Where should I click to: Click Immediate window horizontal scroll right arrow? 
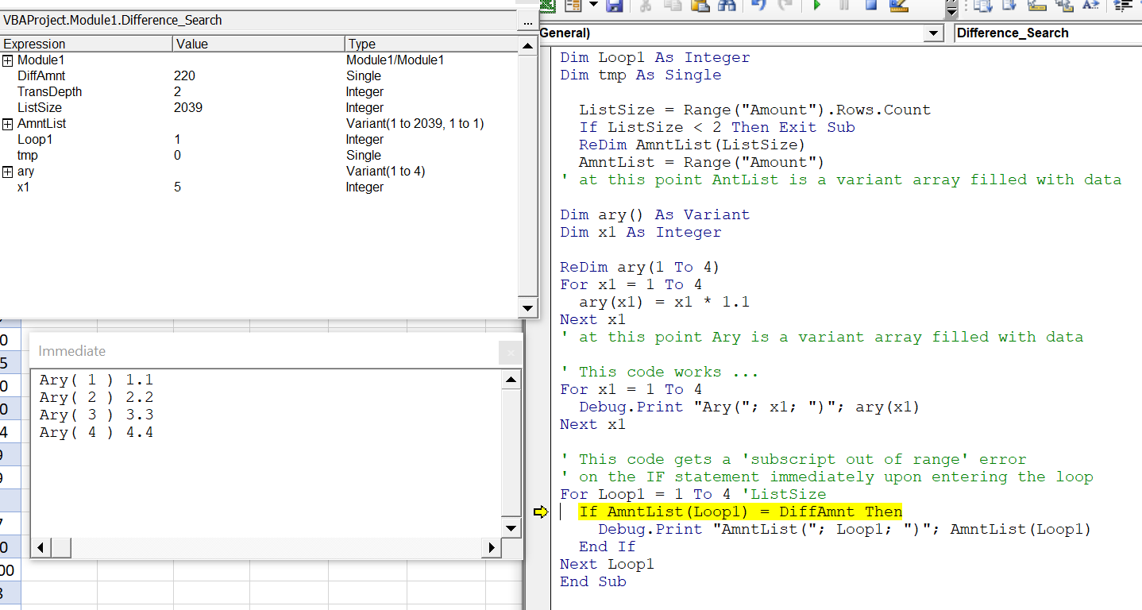492,547
